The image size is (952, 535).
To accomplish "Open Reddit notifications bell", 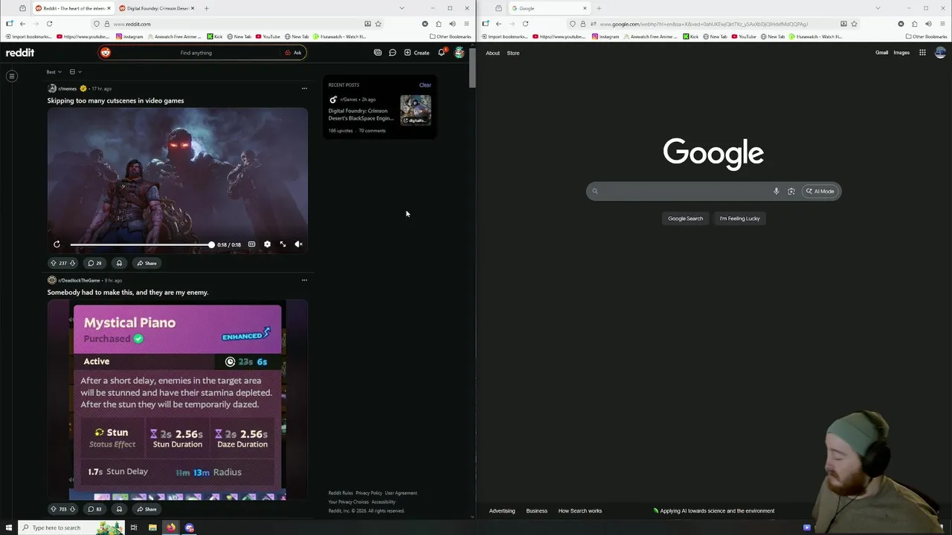I will [442, 53].
